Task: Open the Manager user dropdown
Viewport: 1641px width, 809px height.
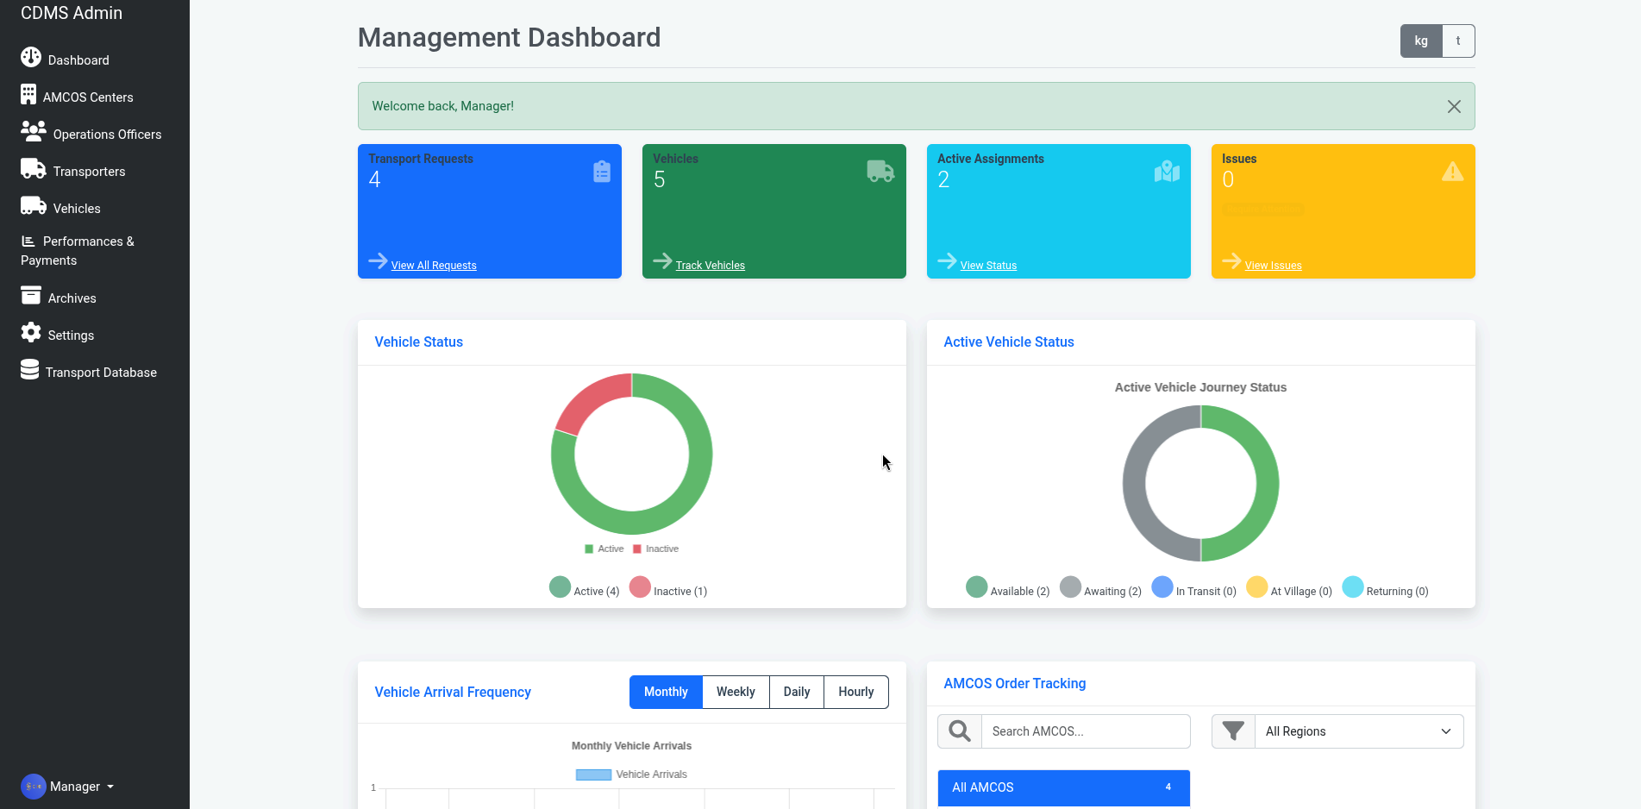Action: click(x=67, y=786)
